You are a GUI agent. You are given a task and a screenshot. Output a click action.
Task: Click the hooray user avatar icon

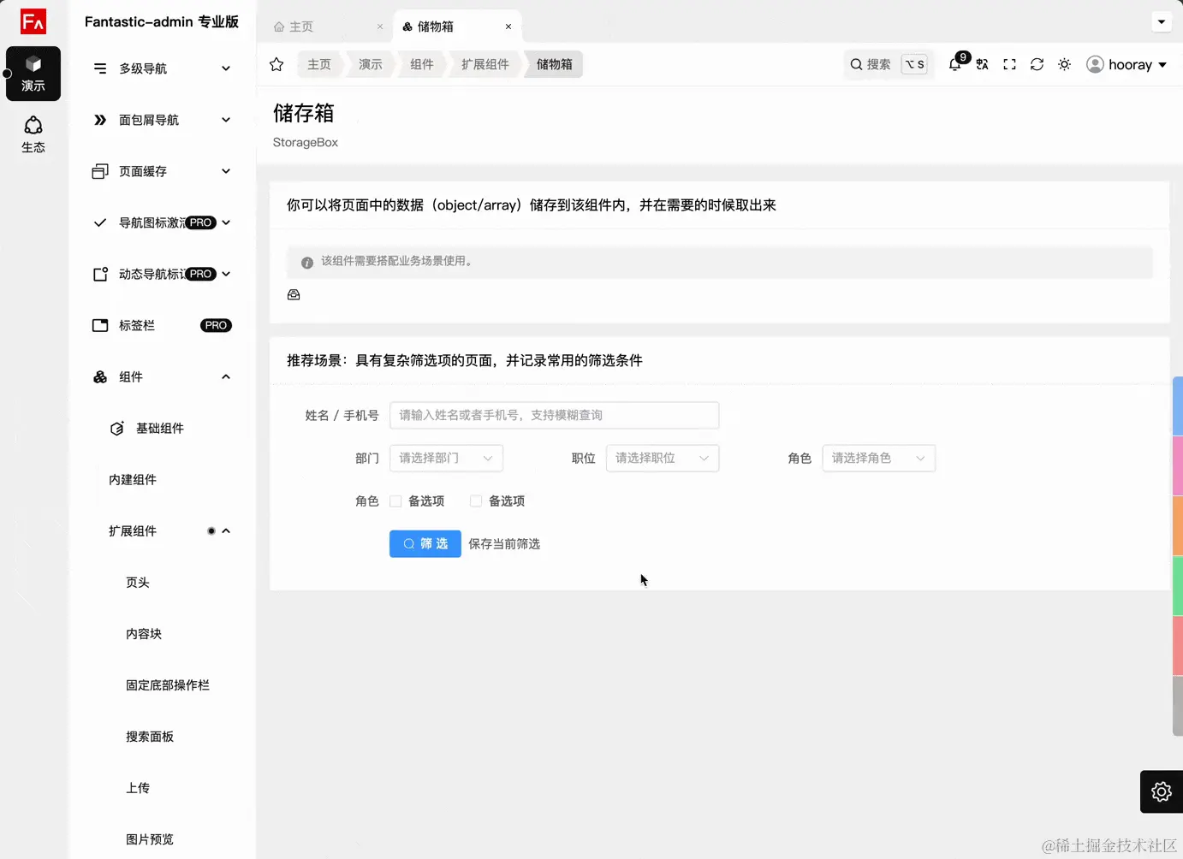tap(1095, 64)
